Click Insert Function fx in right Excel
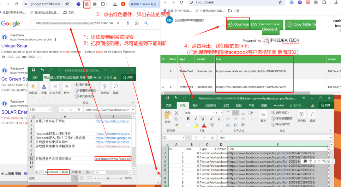 coord(212,138)
